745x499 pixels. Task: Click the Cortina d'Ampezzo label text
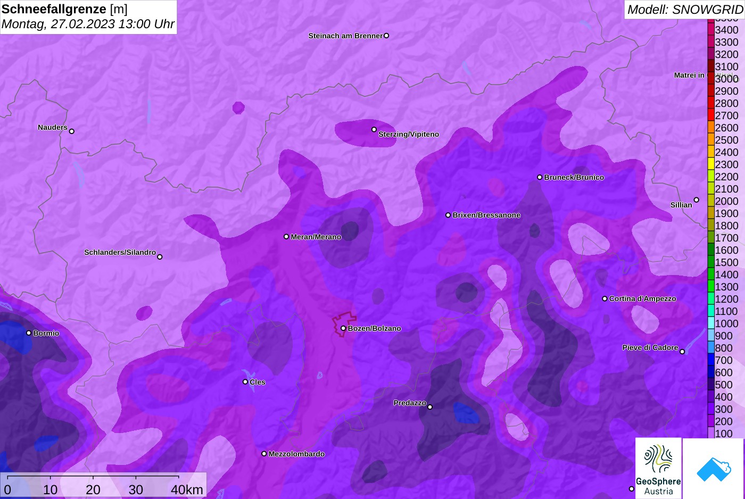643,298
